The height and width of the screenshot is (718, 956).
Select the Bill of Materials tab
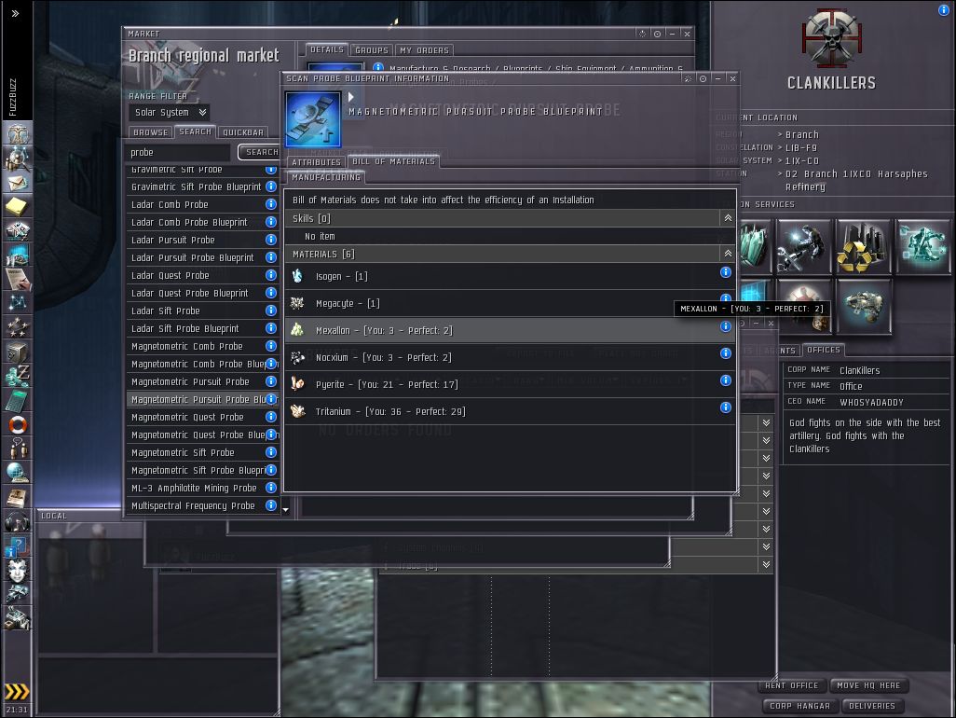[394, 161]
